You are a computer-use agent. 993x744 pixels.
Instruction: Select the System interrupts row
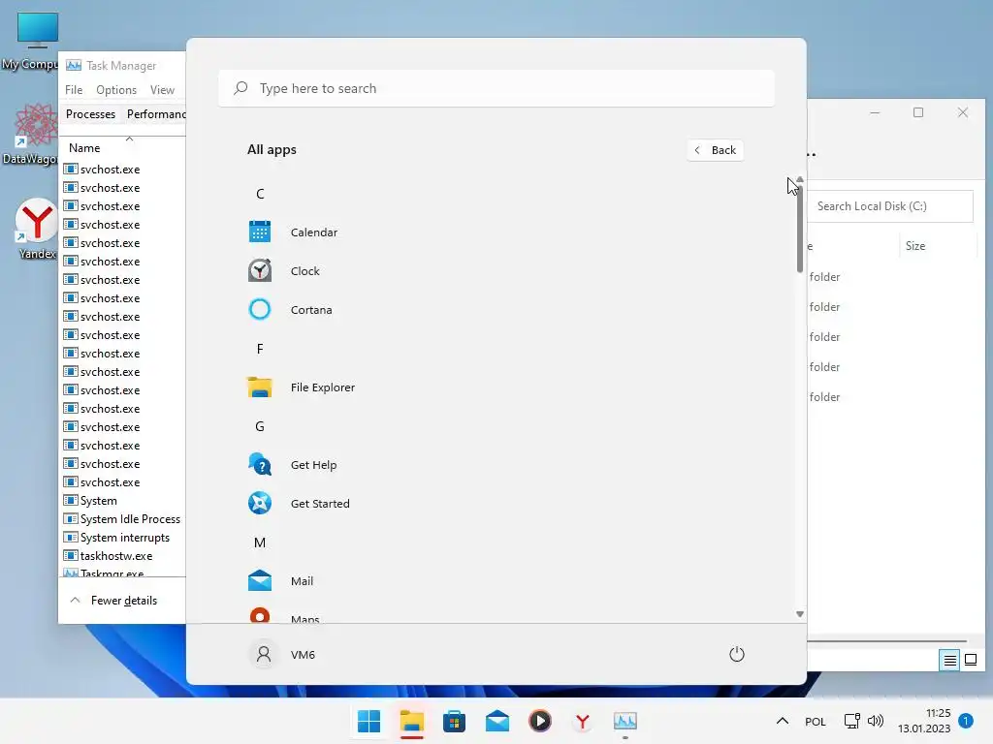point(123,538)
